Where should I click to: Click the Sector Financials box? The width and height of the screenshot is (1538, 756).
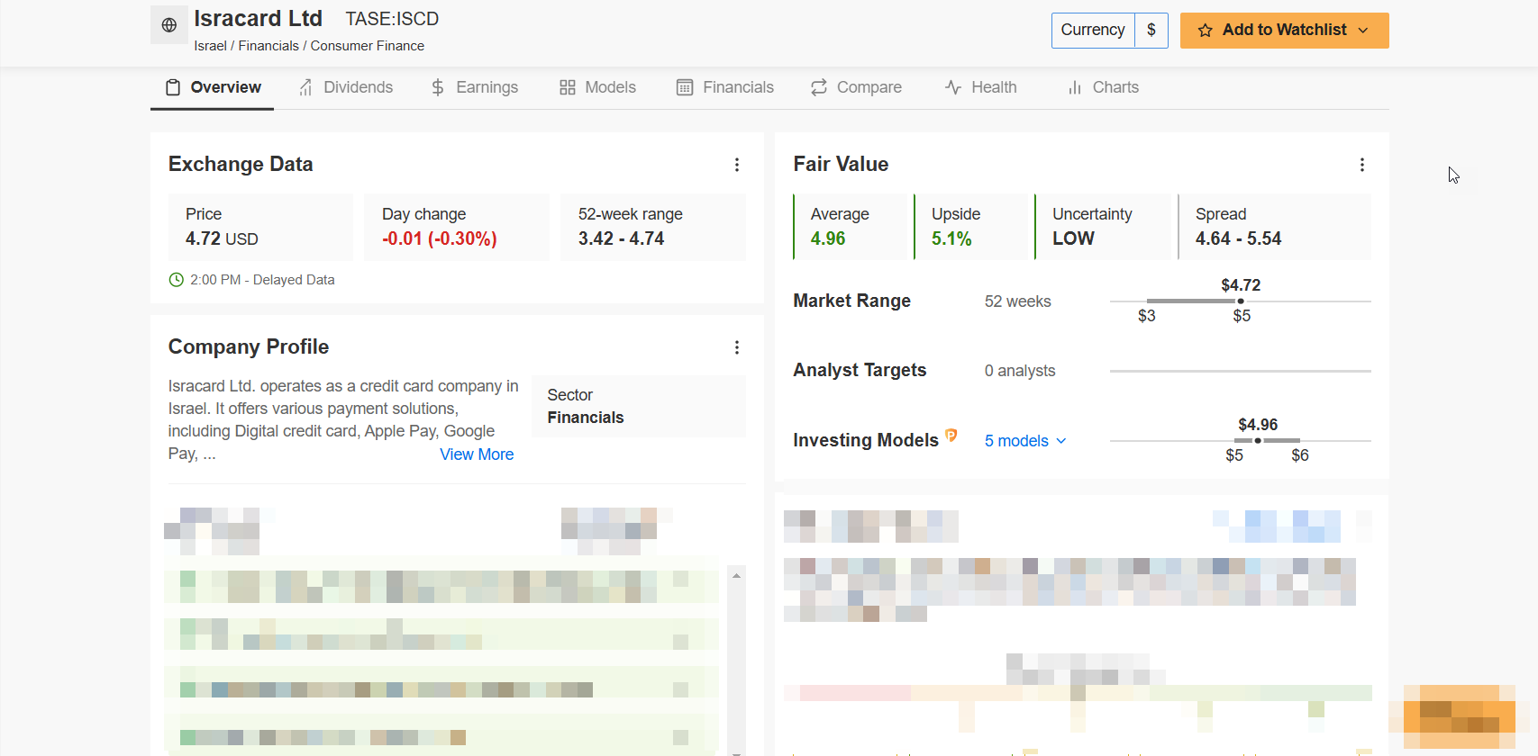(639, 407)
